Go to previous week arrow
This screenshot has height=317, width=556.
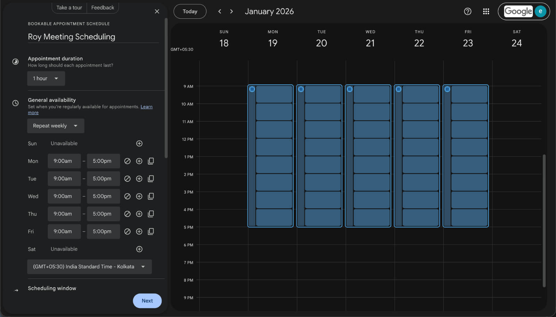(220, 11)
